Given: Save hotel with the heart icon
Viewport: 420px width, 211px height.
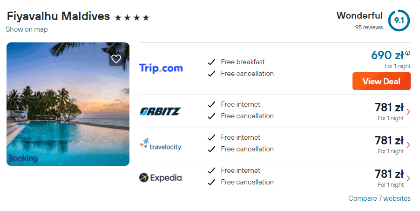Looking at the screenshot, I should pos(116,59).
